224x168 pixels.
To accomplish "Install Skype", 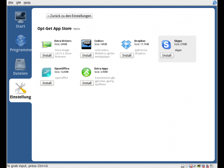I will click(x=167, y=56).
